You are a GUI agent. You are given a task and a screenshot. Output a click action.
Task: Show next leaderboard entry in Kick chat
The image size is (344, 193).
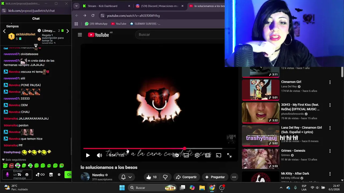pyautogui.click(x=67, y=31)
